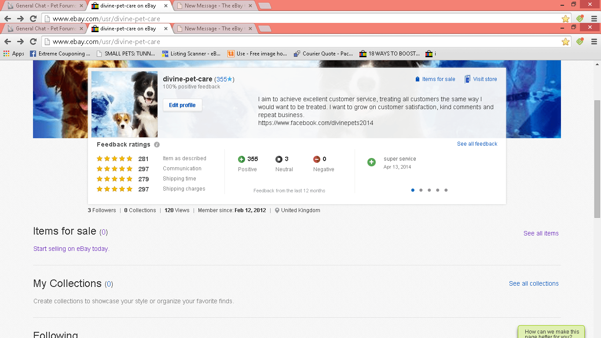Click the bookmark star in the address bar

pyautogui.click(x=565, y=41)
